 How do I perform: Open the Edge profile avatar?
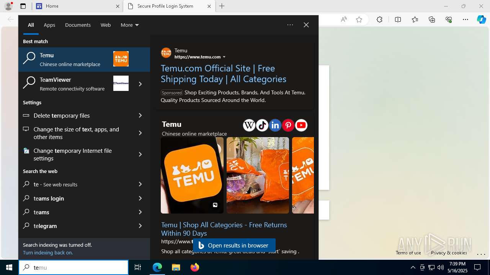point(8,6)
